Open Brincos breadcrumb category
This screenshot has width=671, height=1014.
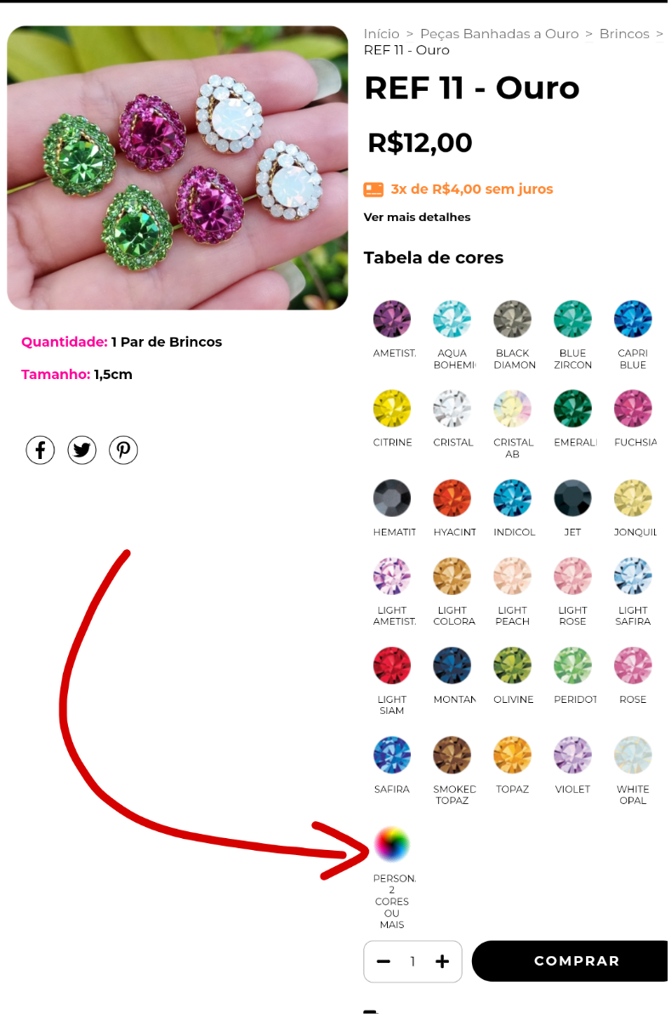pos(623,34)
